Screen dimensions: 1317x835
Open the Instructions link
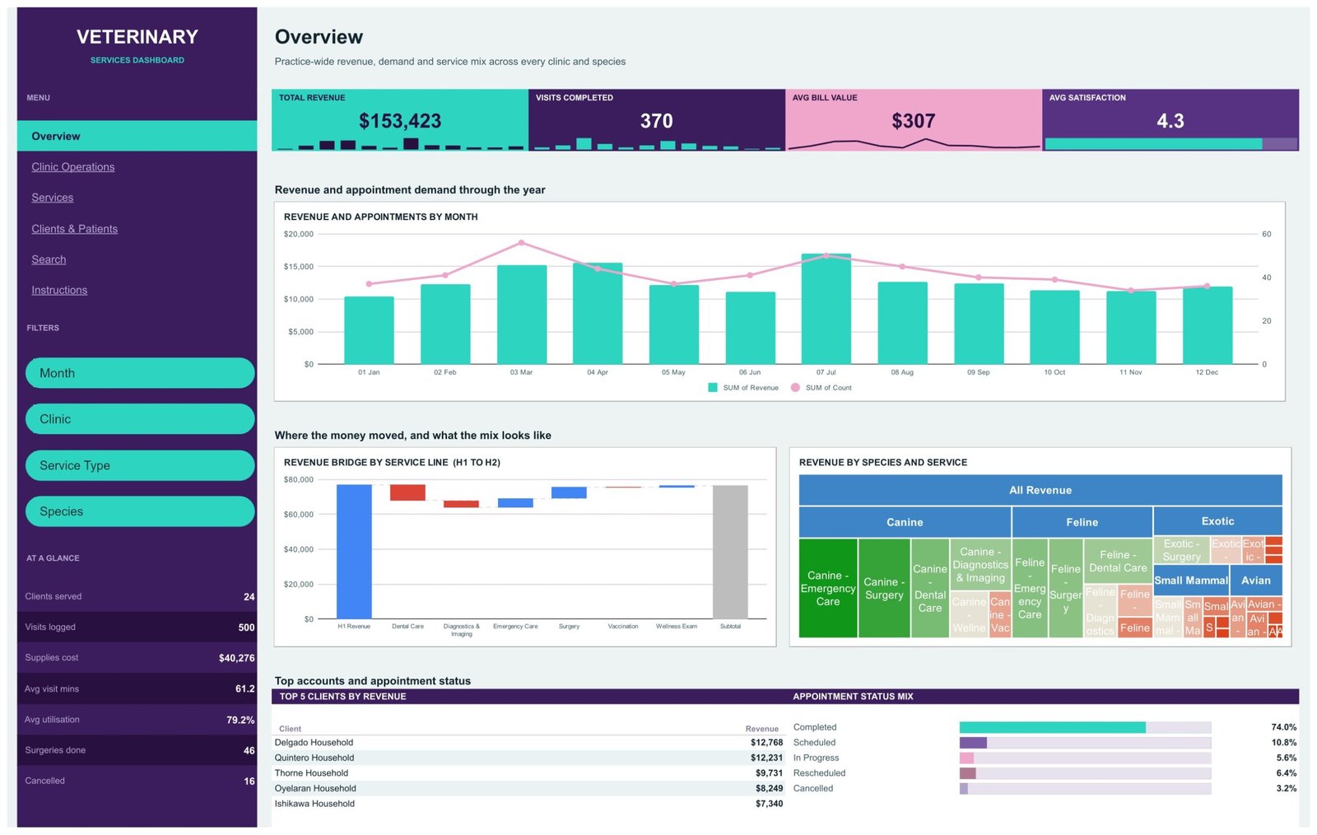tap(59, 290)
